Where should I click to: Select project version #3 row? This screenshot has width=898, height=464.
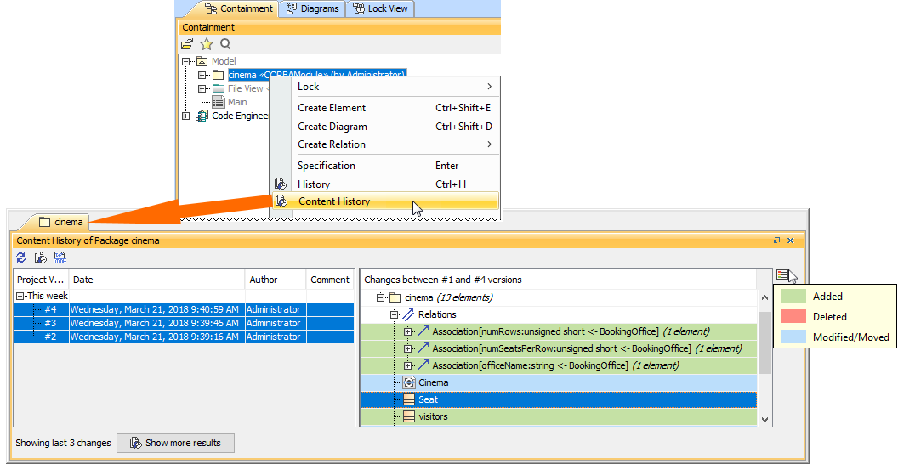coord(184,323)
